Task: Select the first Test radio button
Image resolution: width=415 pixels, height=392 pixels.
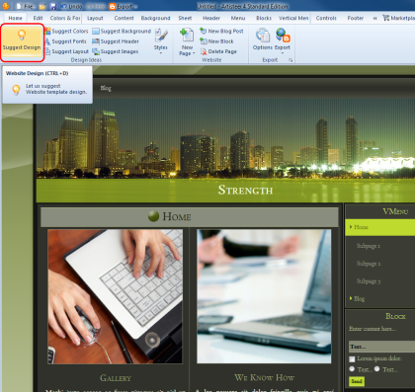Action: tap(352, 369)
